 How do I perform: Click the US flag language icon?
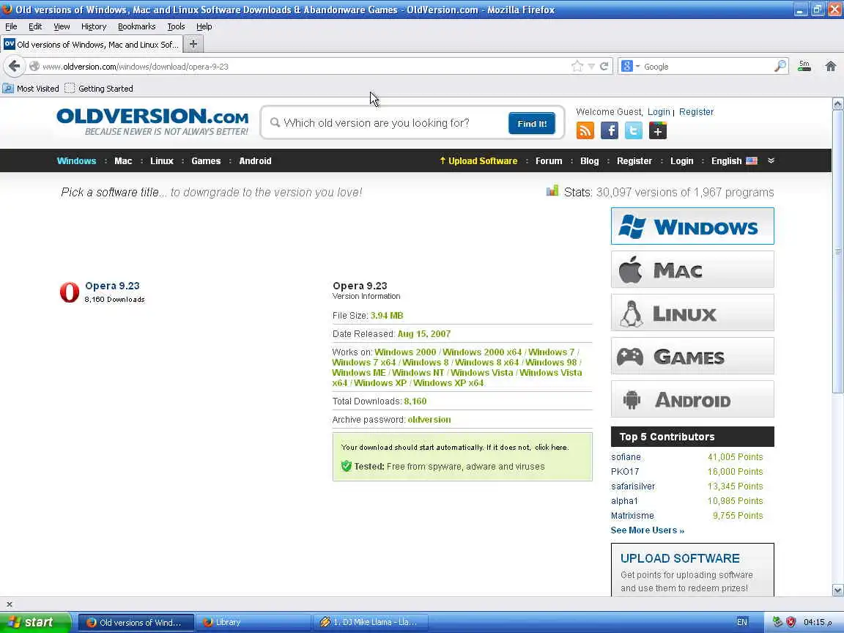752,160
